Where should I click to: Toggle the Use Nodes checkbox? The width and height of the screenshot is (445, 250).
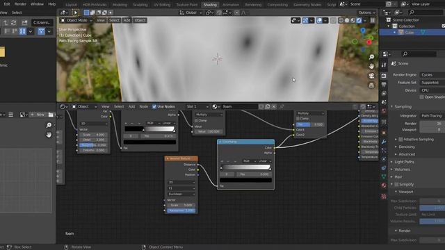click(154, 106)
